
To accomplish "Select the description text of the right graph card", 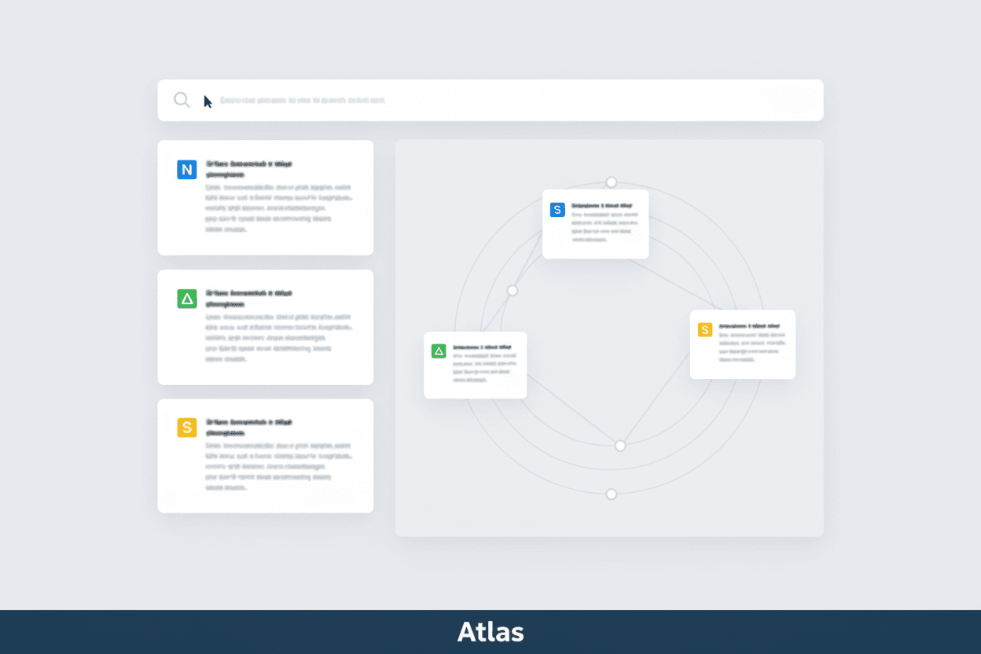I will coord(752,347).
